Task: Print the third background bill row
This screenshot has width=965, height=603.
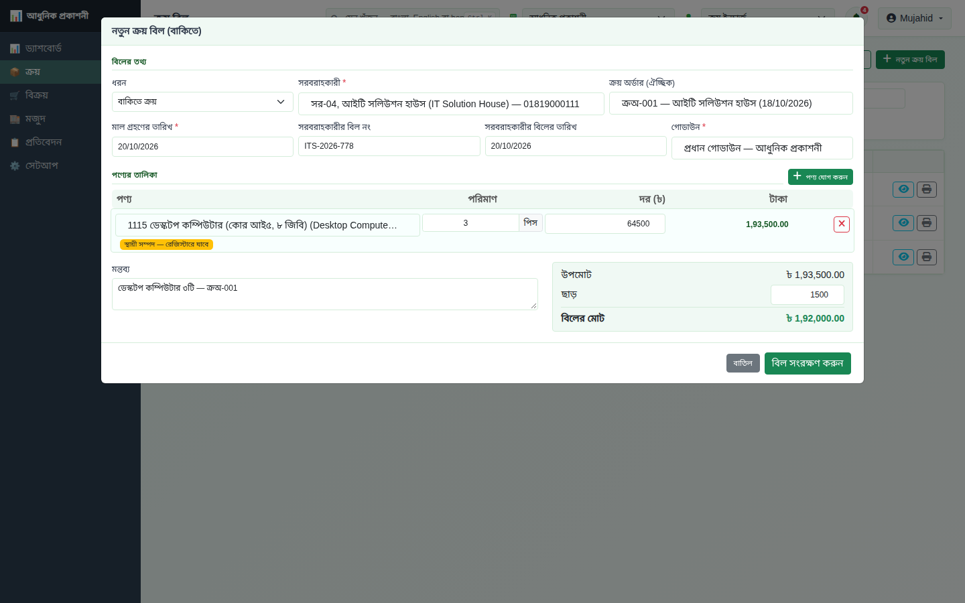Action: coord(927,257)
